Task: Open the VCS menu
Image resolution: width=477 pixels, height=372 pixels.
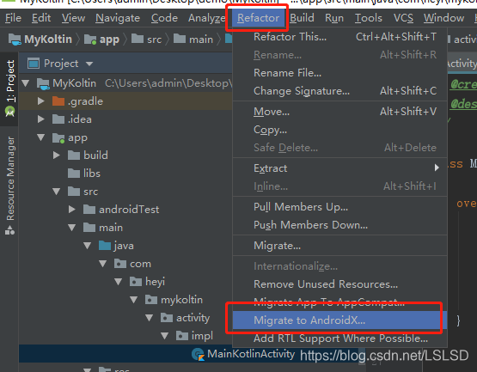Action: [403, 18]
